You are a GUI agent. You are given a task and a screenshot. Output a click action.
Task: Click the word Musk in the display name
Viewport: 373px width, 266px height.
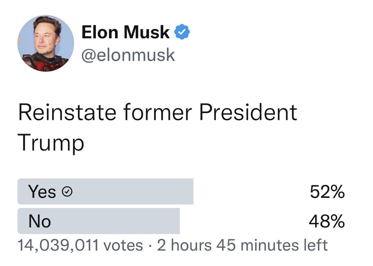pos(147,32)
